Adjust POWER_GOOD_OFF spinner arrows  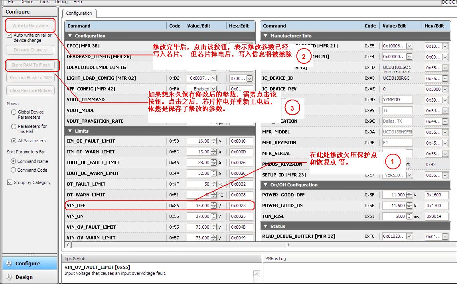[409, 195]
